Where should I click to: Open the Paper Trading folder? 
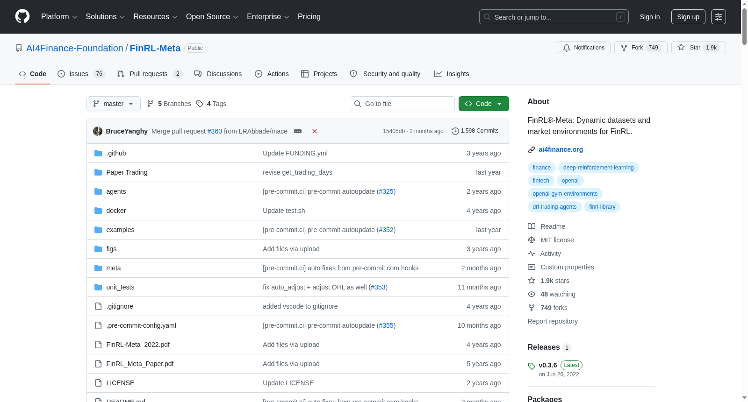pos(127,172)
